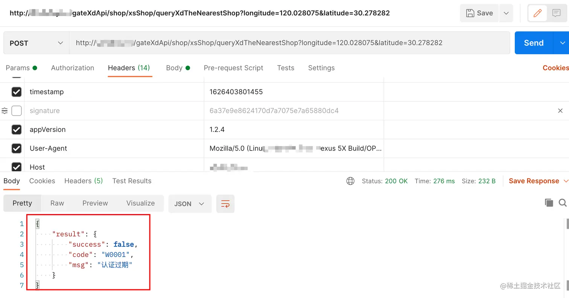This screenshot has width=569, height=298.
Task: Toggle the line wrap icon
Action: 225,204
